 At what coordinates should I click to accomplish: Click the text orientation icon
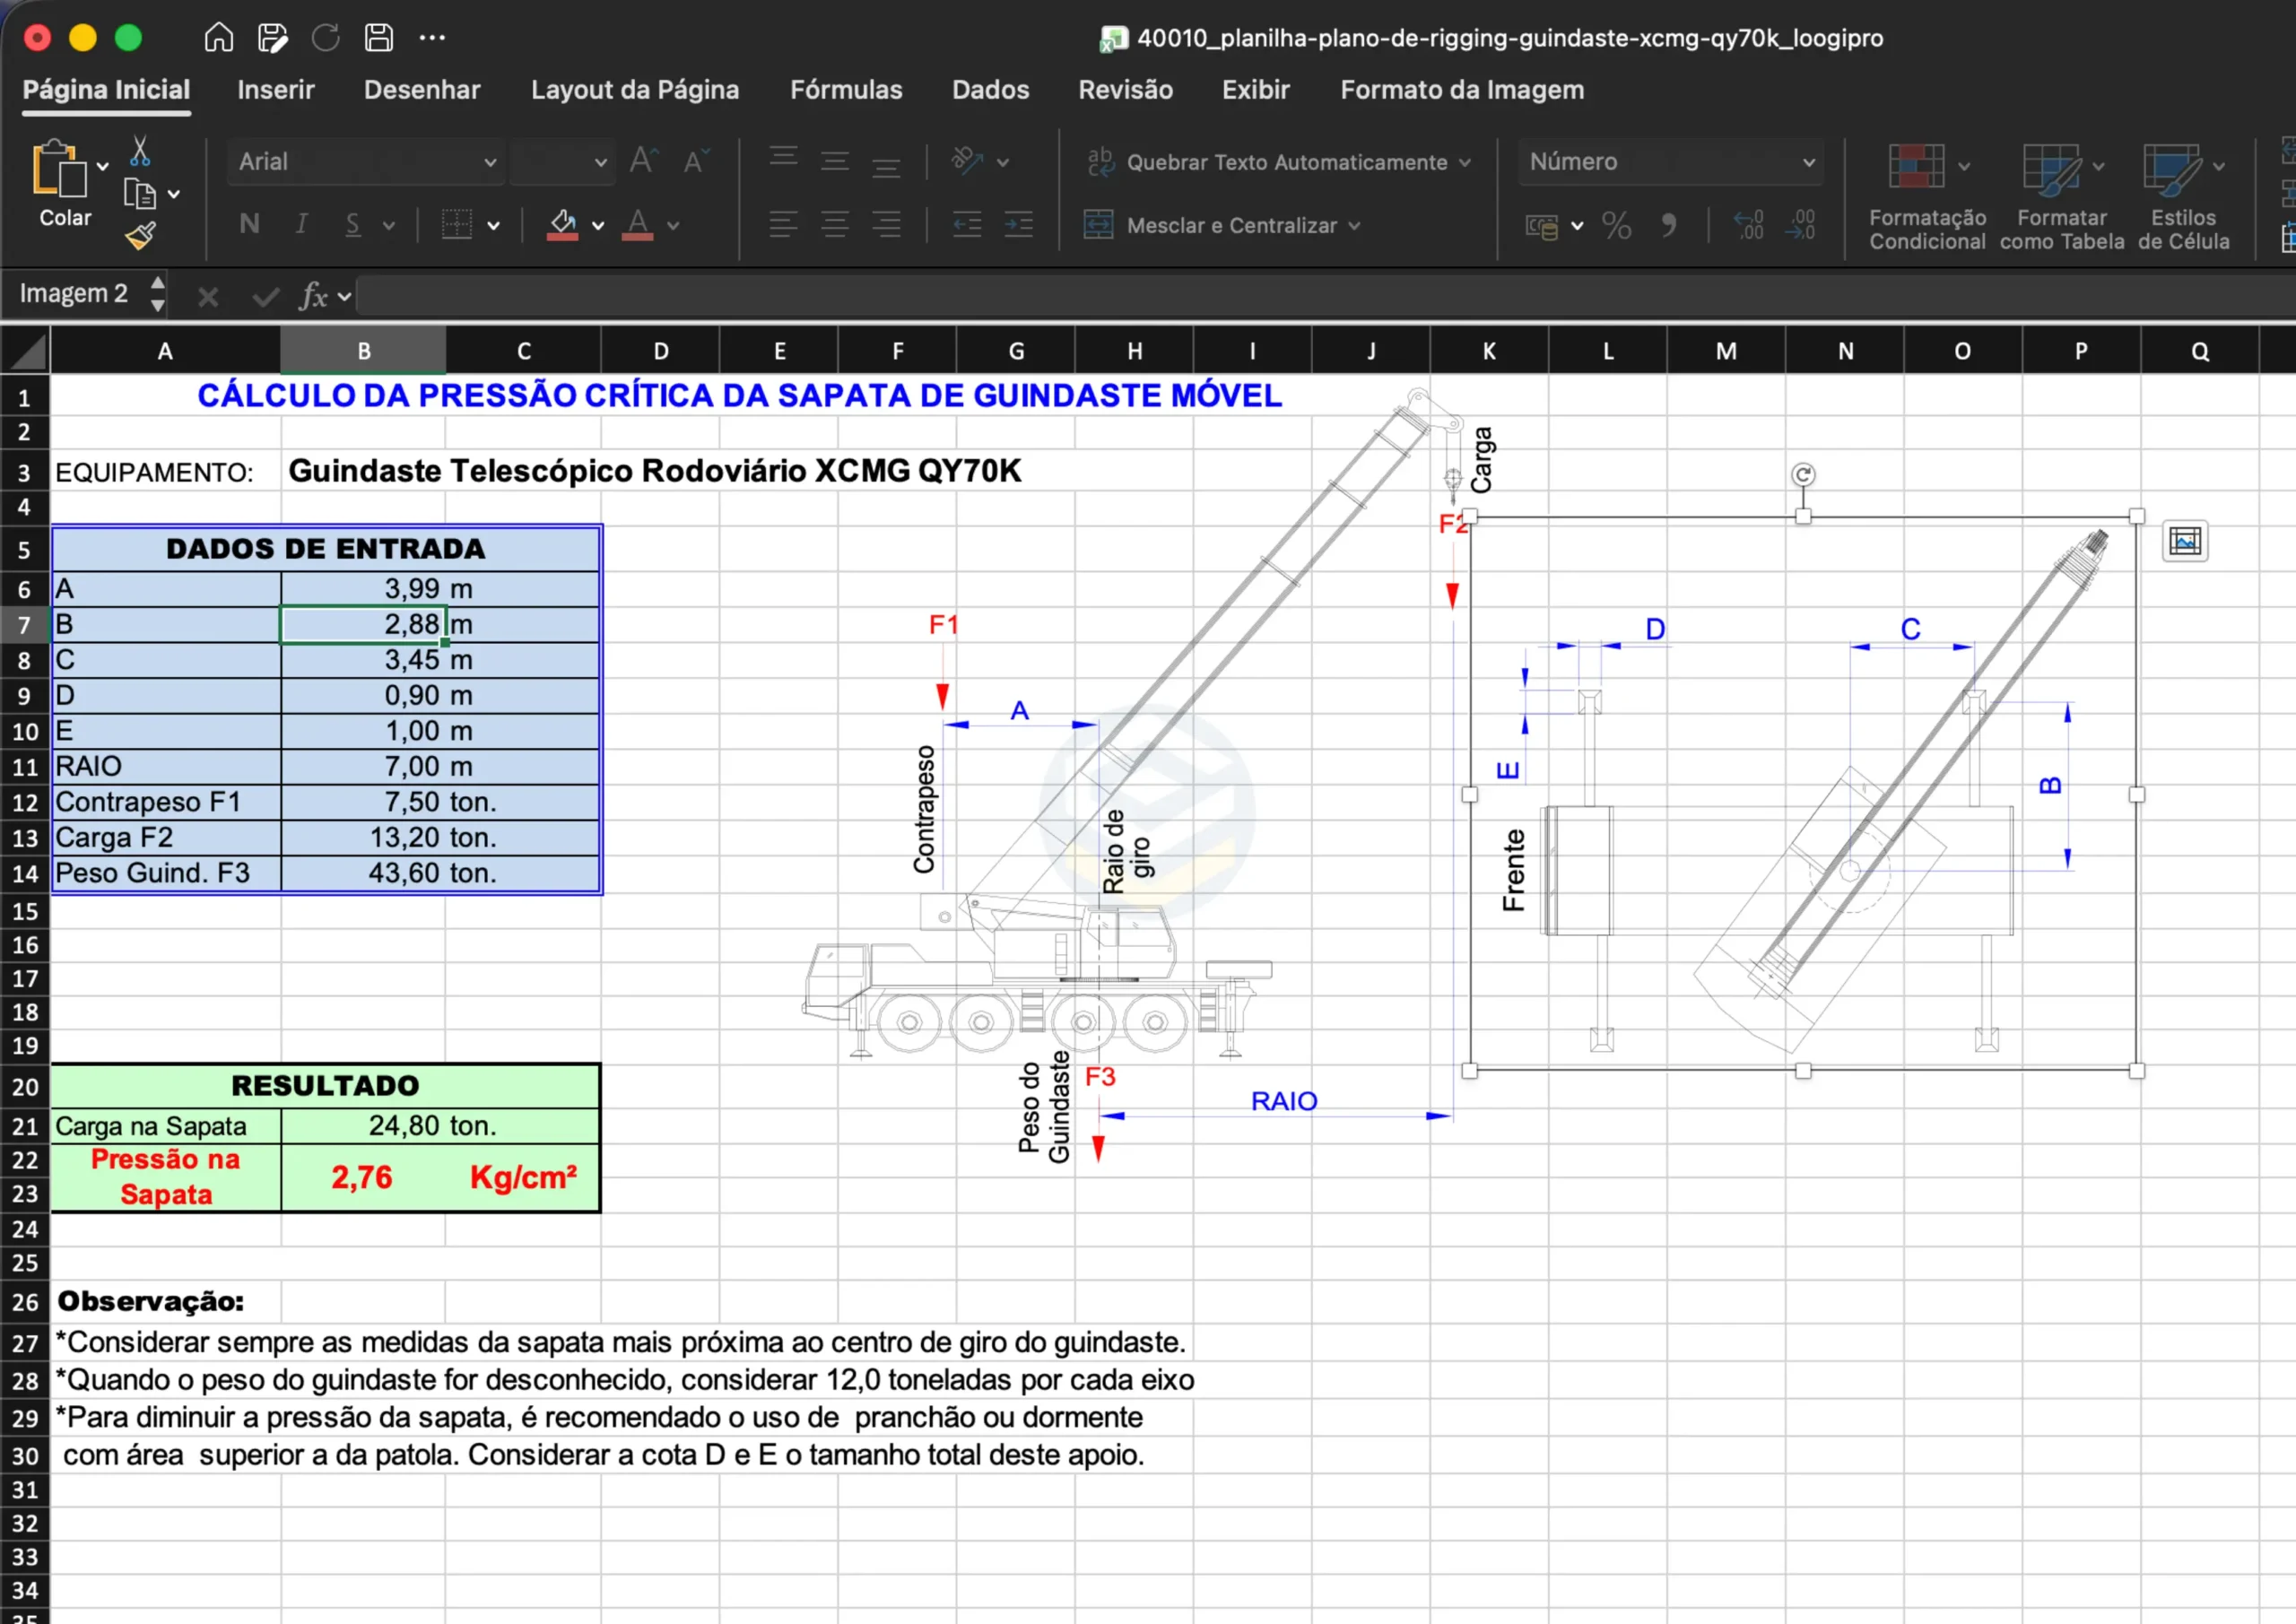pyautogui.click(x=967, y=161)
